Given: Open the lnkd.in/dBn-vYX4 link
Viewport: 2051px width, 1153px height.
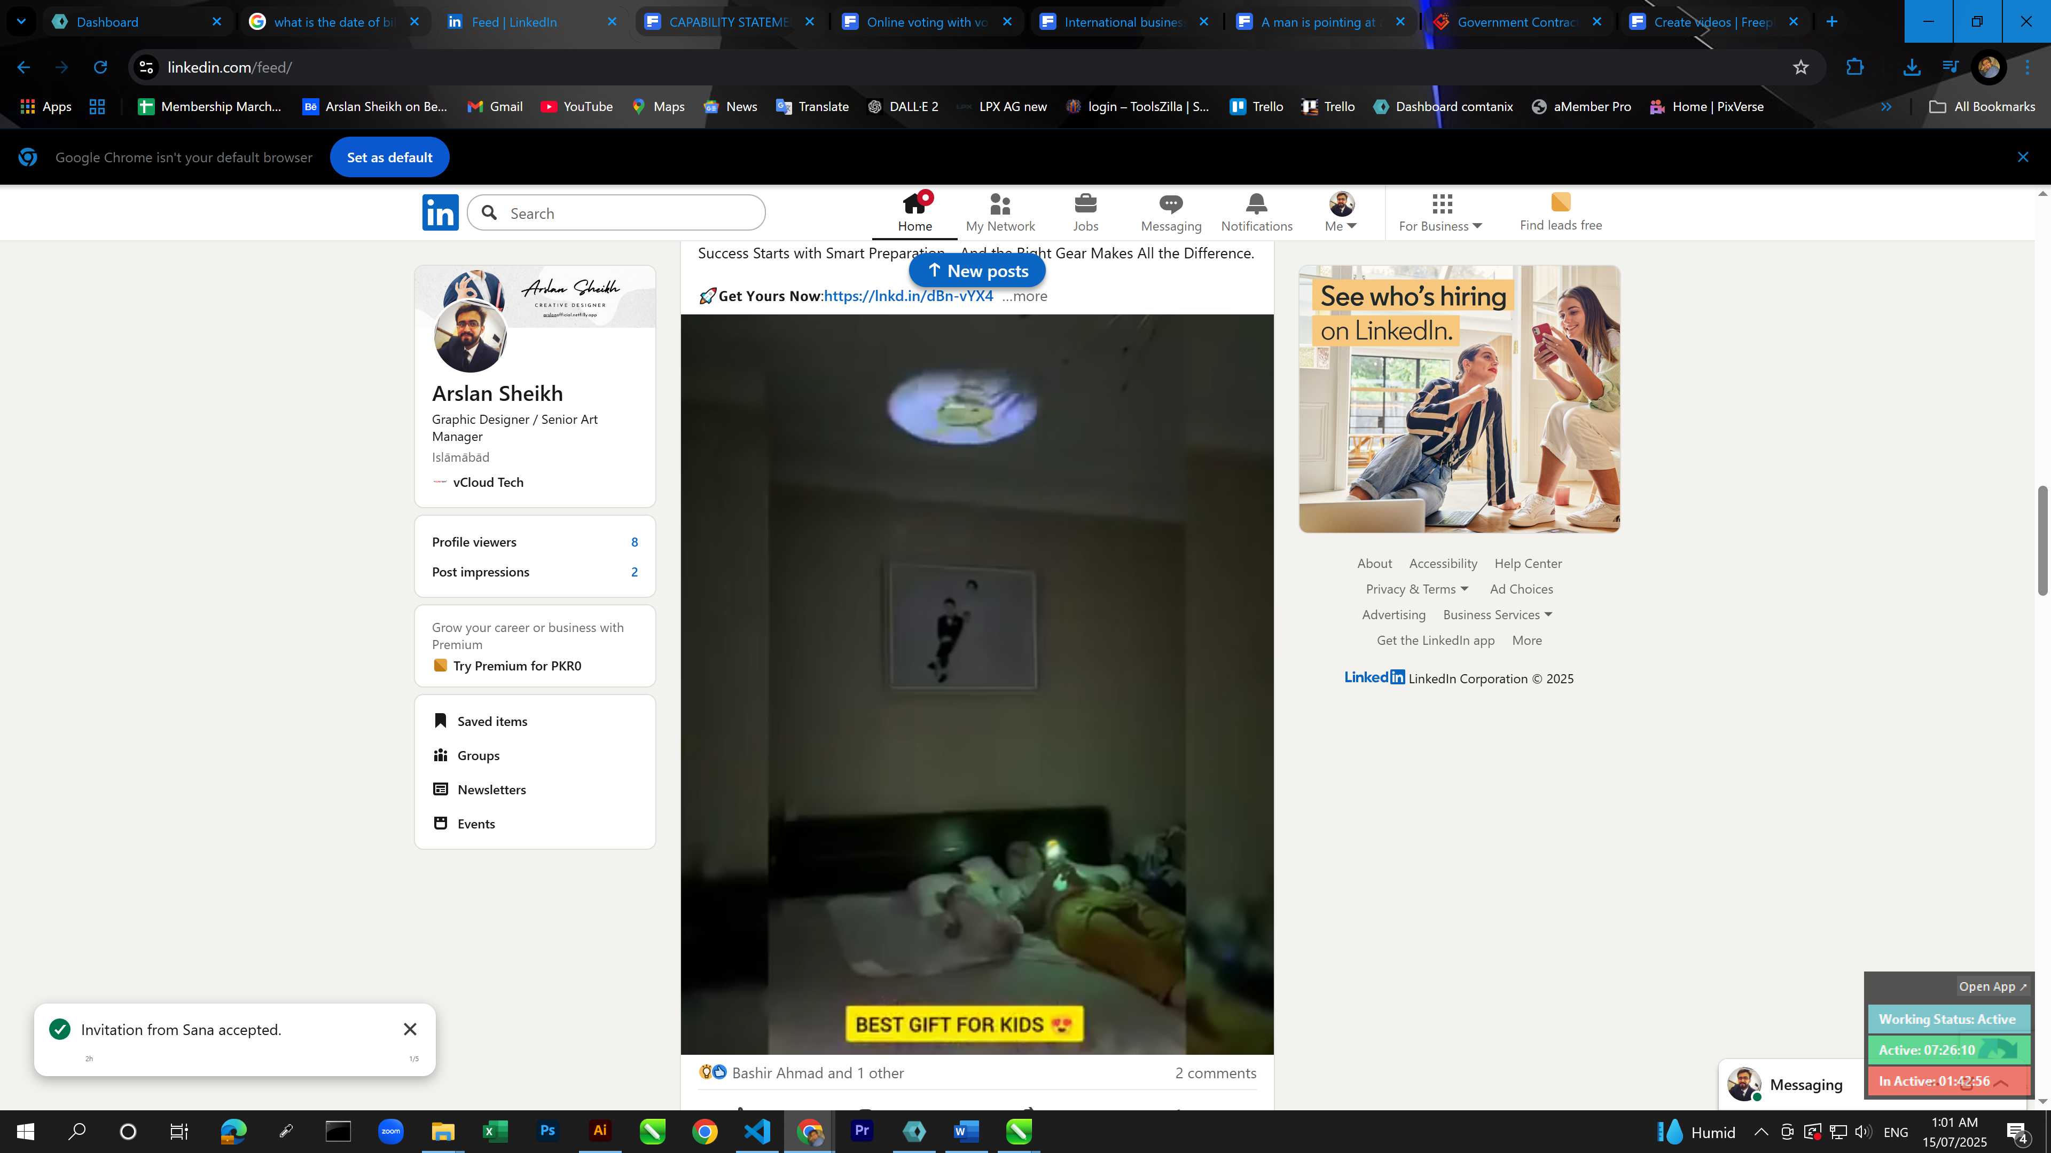Looking at the screenshot, I should [x=909, y=296].
